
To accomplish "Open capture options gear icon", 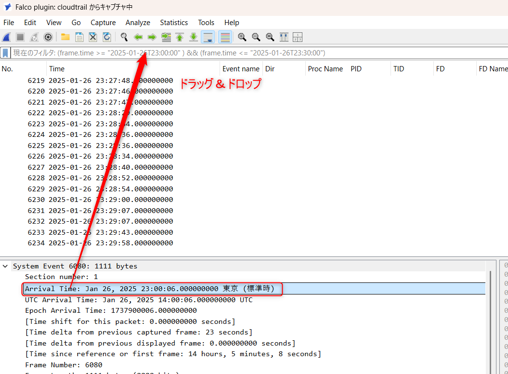I will click(48, 37).
